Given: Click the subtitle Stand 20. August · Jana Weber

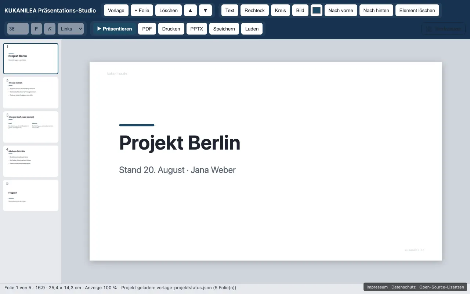Looking at the screenshot, I should [177, 170].
